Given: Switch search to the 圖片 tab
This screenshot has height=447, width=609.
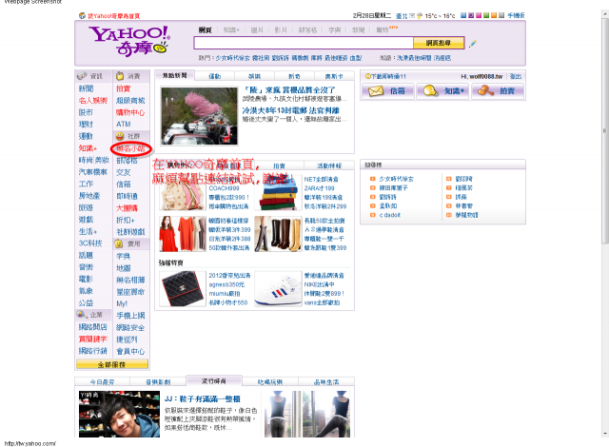Looking at the screenshot, I should [x=257, y=29].
